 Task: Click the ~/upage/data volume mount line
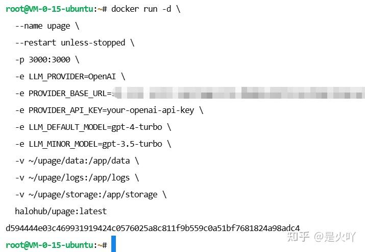tap(77, 161)
